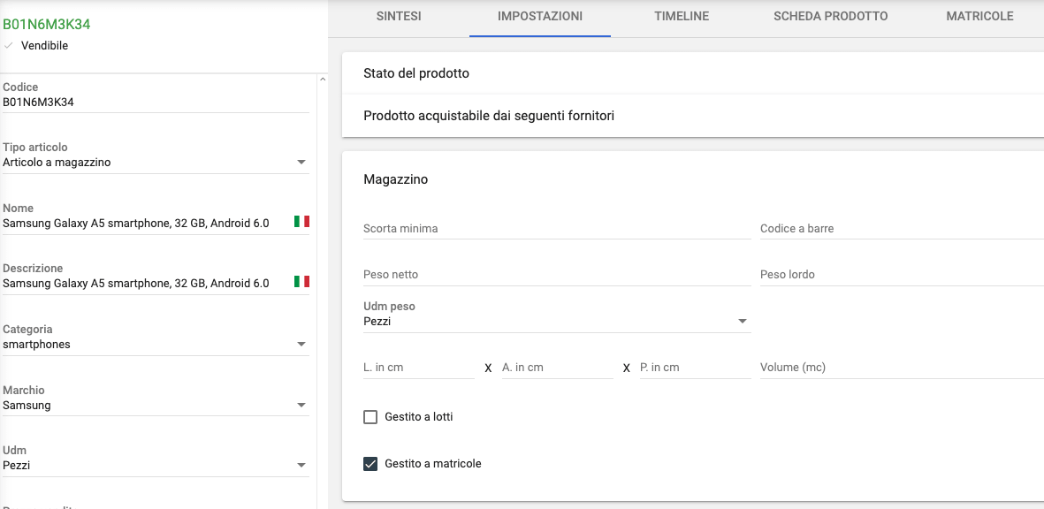The width and height of the screenshot is (1044, 509).
Task: Open the MATRICOLE tab
Action: 980,15
